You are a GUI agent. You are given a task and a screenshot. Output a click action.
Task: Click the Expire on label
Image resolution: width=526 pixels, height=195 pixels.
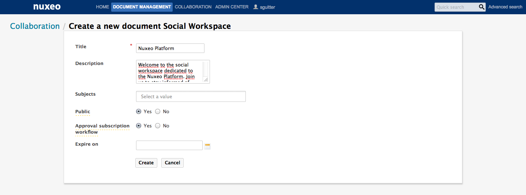pos(87,144)
